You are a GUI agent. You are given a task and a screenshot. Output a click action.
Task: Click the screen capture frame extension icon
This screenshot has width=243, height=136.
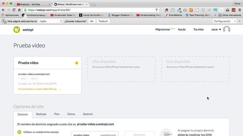coord(173,10)
